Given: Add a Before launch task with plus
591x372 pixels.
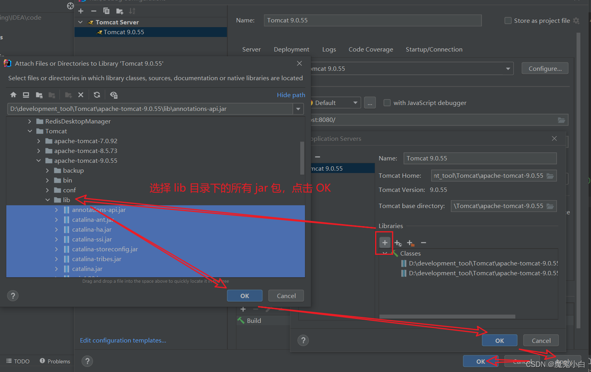Looking at the screenshot, I should [x=243, y=309].
